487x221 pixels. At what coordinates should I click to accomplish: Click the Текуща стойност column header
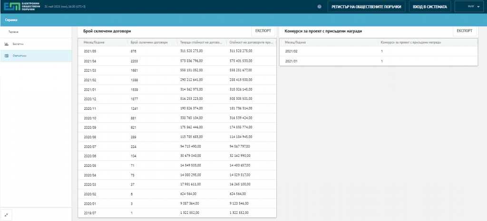click(x=199, y=42)
